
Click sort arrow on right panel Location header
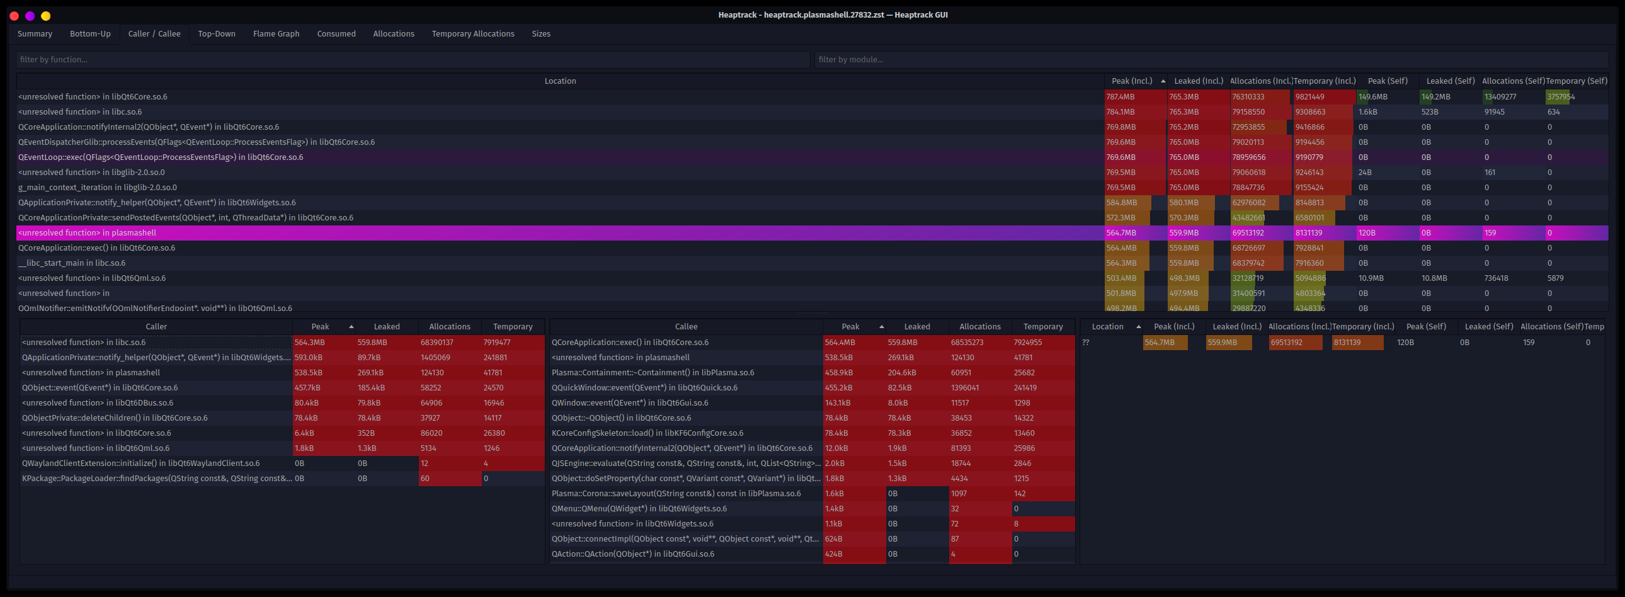tap(1138, 327)
